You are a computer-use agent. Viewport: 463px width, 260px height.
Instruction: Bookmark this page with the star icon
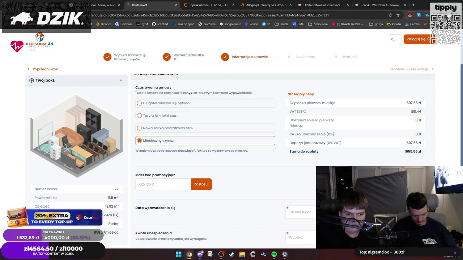point(398,15)
